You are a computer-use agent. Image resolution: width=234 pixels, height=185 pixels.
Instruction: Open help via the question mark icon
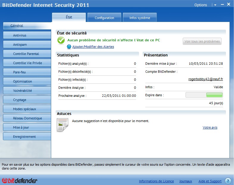point(228,181)
